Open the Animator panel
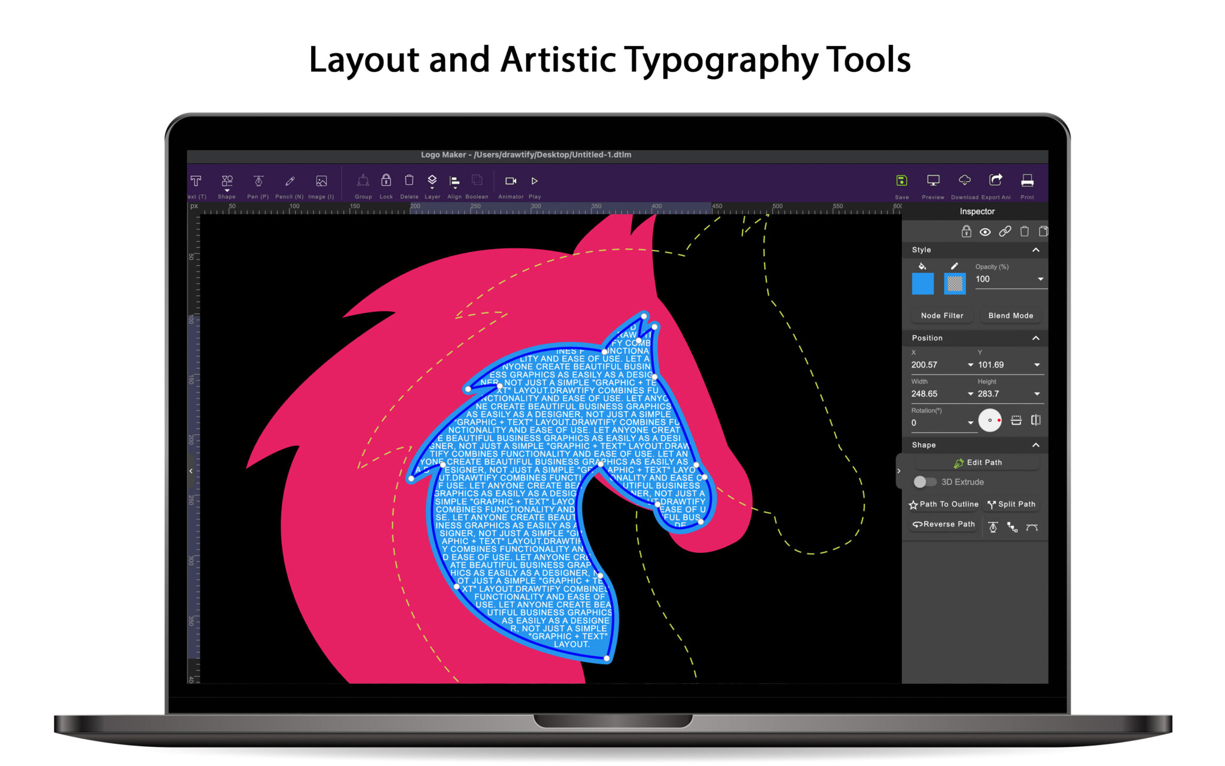This screenshot has width=1225, height=766. click(511, 181)
